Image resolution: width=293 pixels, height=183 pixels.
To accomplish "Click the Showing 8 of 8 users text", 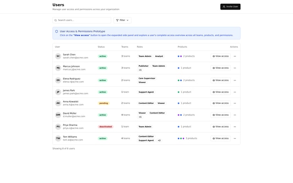I will pyautogui.click(x=64, y=149).
